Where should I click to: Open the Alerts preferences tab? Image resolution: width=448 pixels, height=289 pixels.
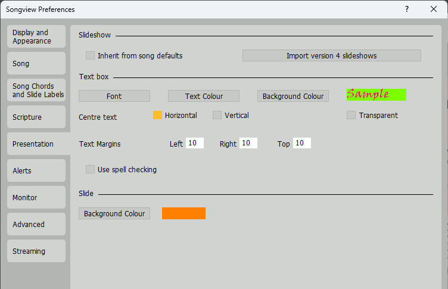tap(36, 171)
